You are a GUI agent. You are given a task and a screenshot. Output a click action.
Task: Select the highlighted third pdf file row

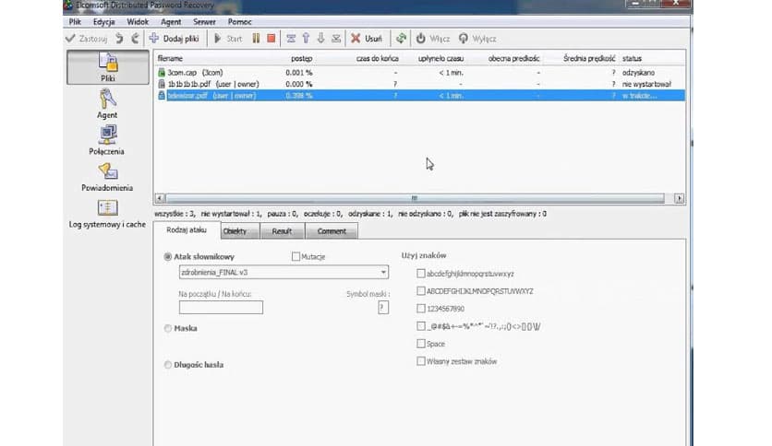(419, 95)
